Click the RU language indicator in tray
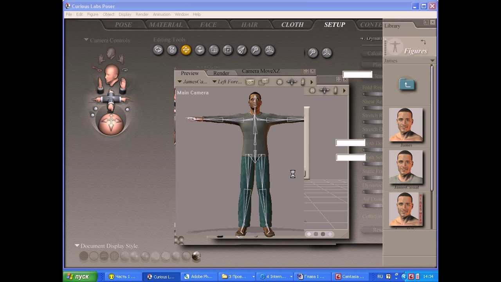Viewport: 501px width, 282px height. [x=380, y=277]
